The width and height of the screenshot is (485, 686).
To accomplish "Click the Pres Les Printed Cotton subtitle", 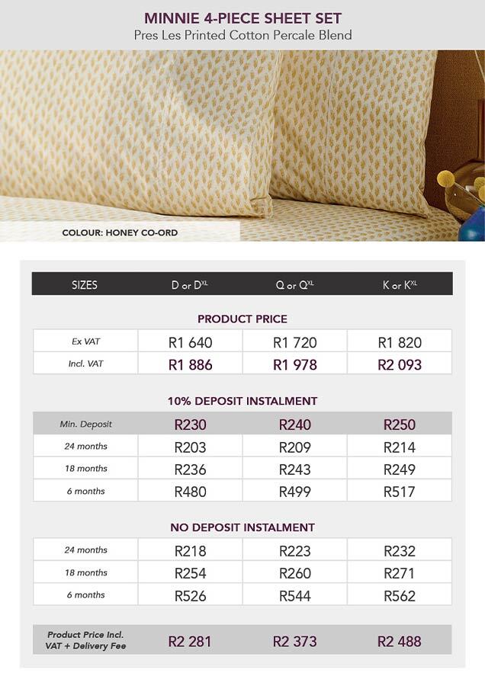I will (242, 35).
